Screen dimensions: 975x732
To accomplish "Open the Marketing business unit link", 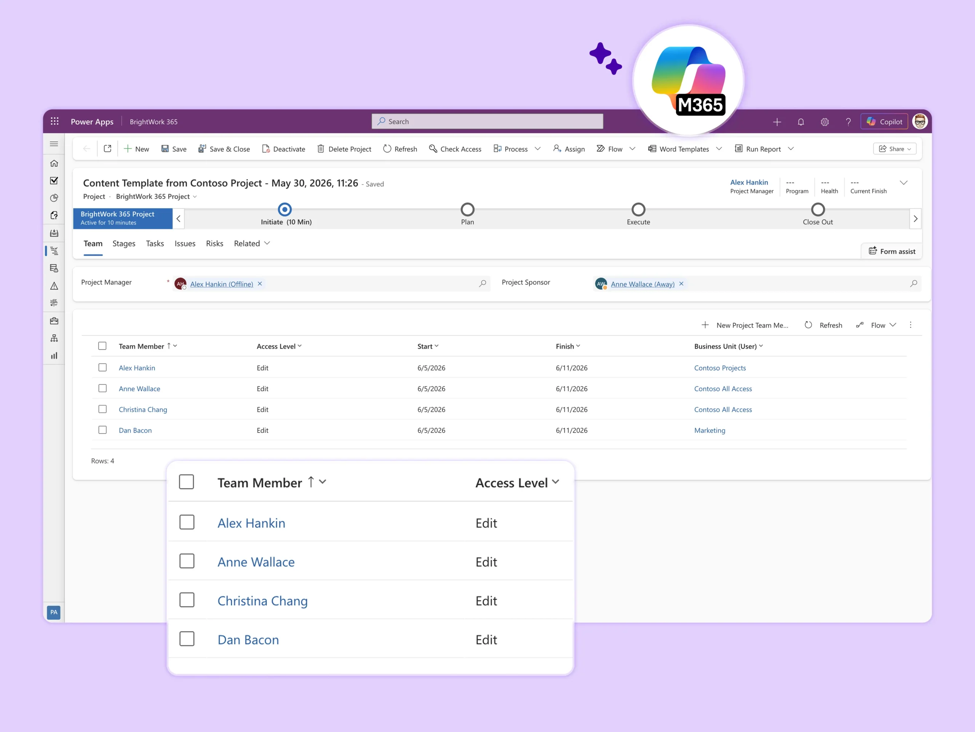I will pos(710,430).
